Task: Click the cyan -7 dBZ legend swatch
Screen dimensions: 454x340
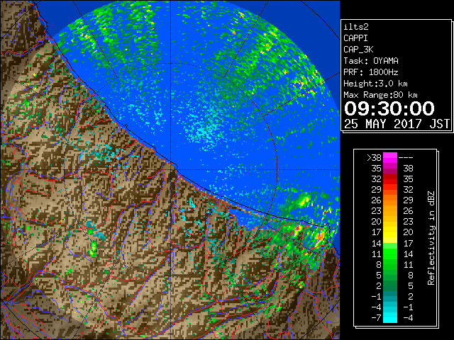Action: (x=390, y=317)
